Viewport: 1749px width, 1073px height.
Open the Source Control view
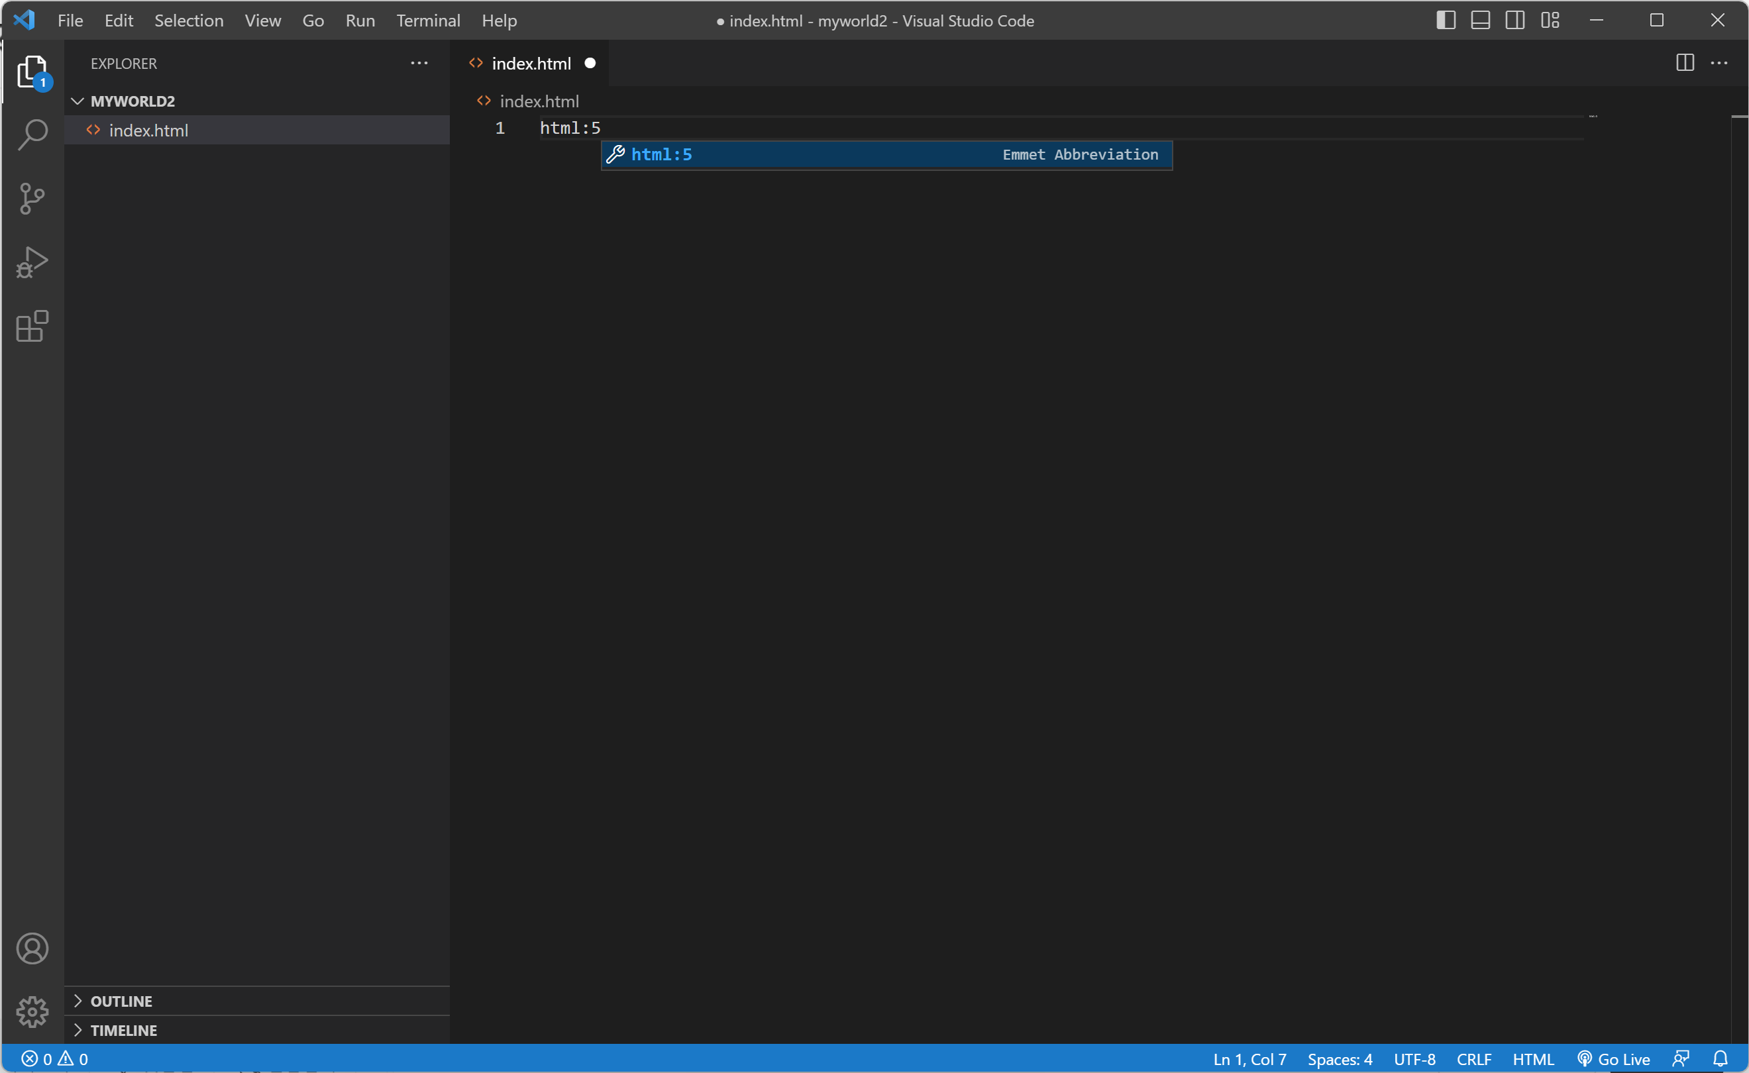32,199
